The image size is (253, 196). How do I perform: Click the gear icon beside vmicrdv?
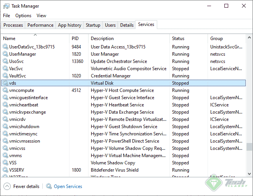coord(5,119)
